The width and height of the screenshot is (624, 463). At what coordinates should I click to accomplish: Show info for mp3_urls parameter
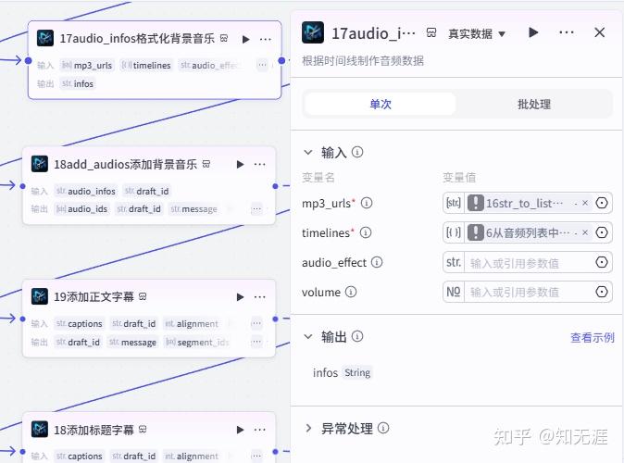pyautogui.click(x=366, y=203)
